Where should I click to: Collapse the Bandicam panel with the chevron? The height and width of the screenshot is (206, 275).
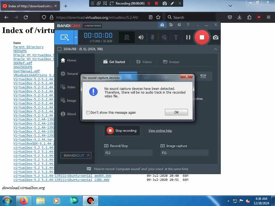(216, 49)
